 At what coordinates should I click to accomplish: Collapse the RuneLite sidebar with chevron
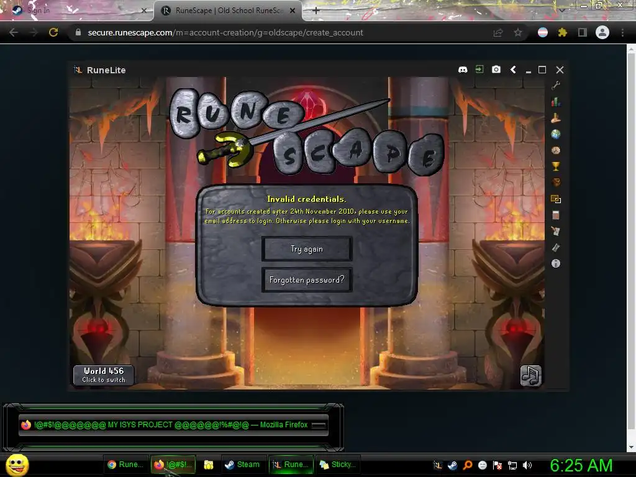click(513, 70)
